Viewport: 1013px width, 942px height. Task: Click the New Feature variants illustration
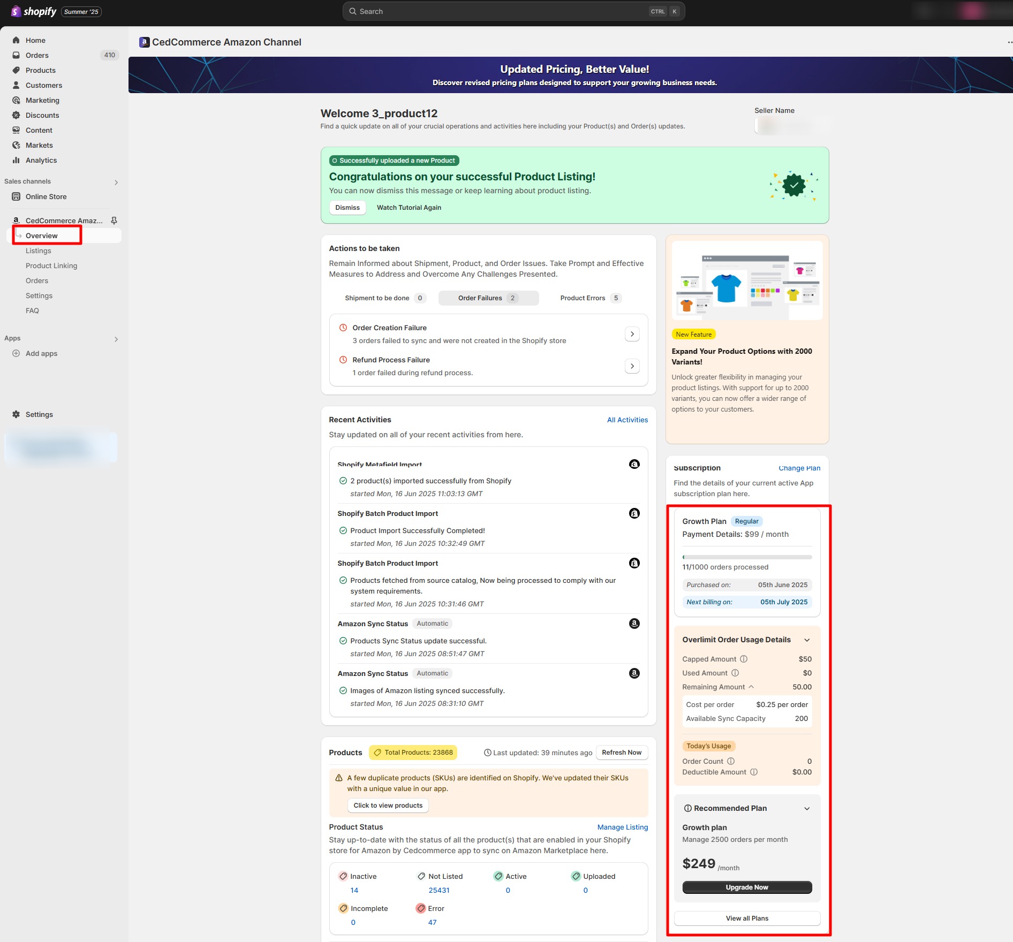(747, 280)
